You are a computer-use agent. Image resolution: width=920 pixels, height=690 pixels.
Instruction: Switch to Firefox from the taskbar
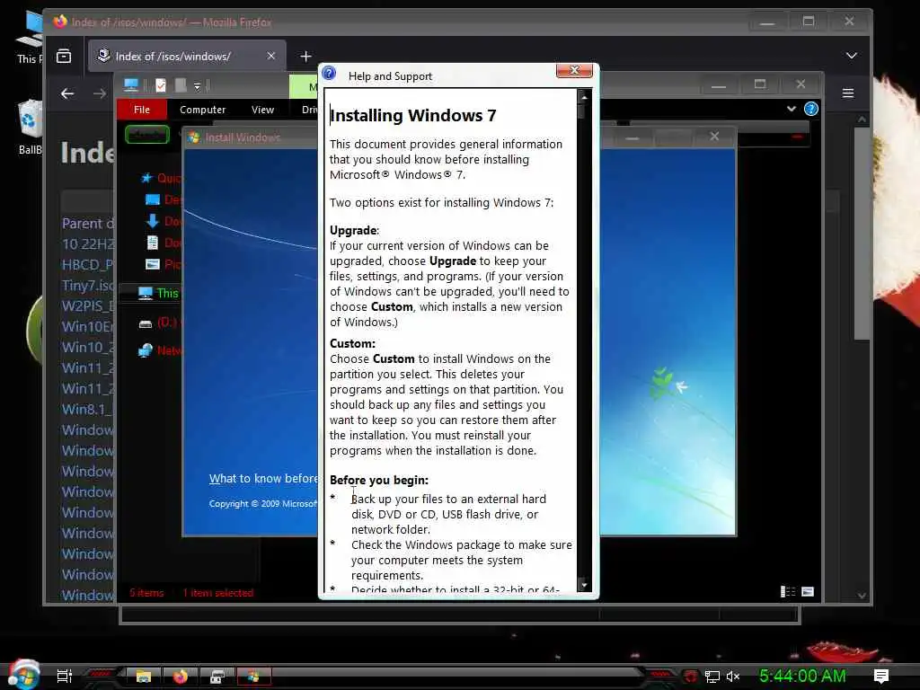[x=180, y=677]
